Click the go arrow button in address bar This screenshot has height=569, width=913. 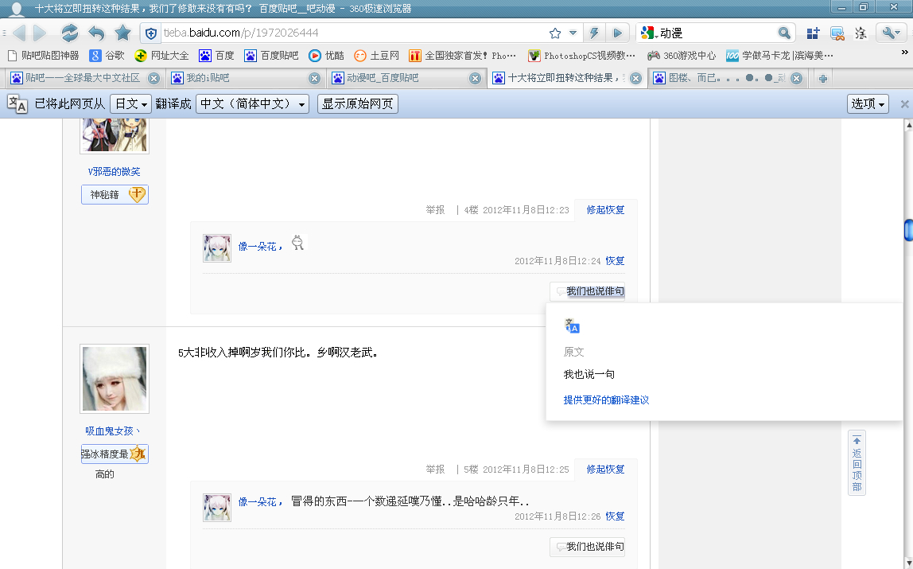tap(617, 33)
